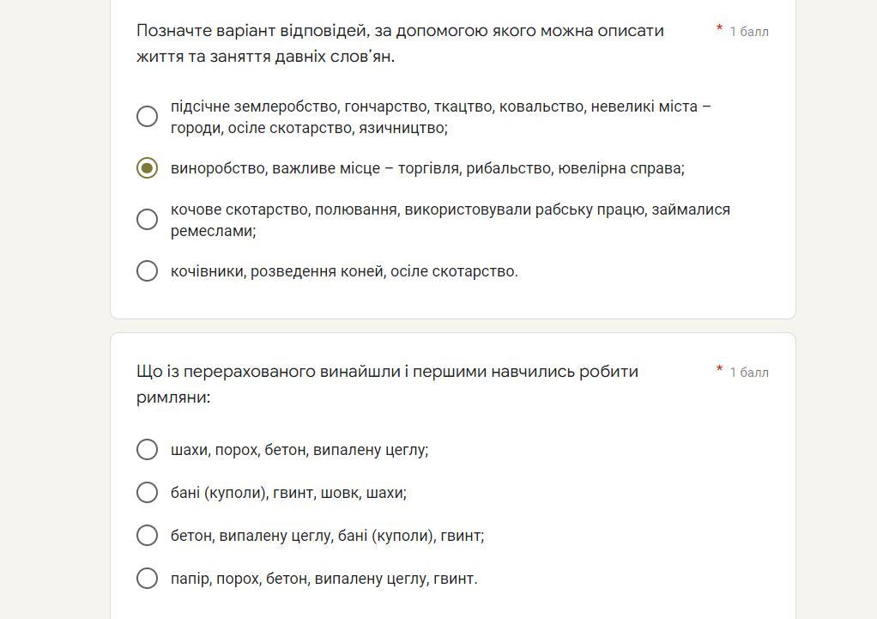Click selected radio circle beside 'виноробство' answer
This screenshot has width=877, height=619.
[147, 168]
